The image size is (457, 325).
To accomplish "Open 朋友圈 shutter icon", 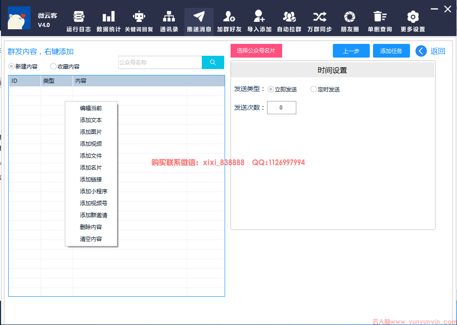I will (x=349, y=17).
